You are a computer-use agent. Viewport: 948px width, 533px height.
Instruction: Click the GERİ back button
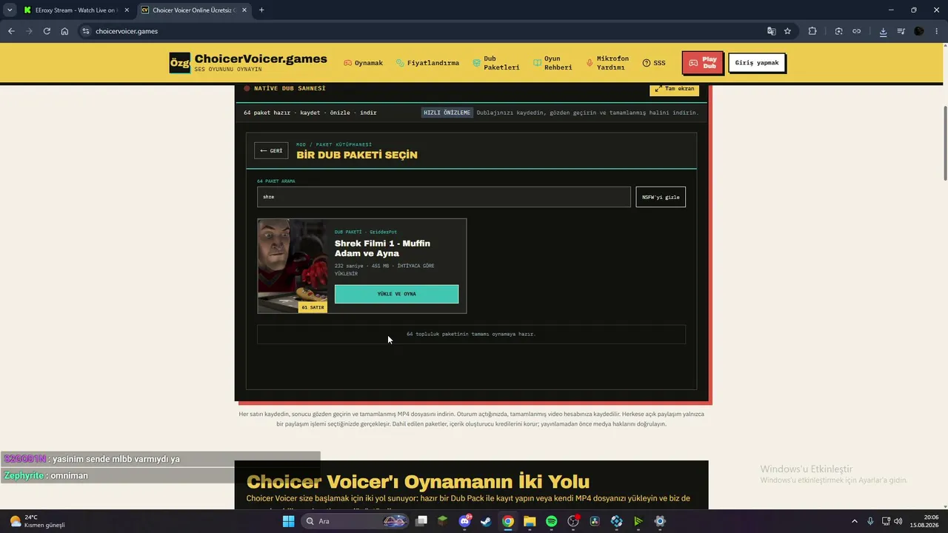[x=271, y=150]
